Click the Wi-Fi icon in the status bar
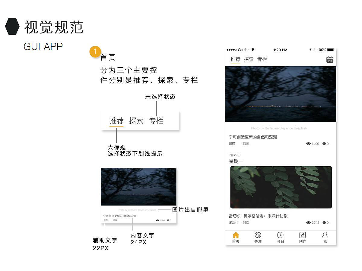 (253, 50)
